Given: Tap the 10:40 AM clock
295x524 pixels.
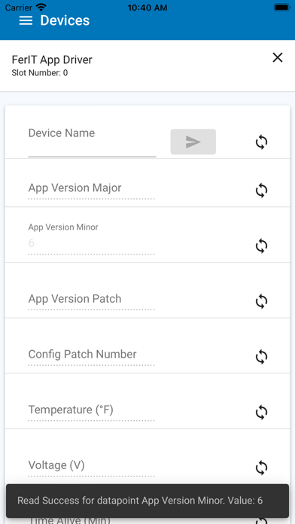Looking at the screenshot, I should [147, 8].
